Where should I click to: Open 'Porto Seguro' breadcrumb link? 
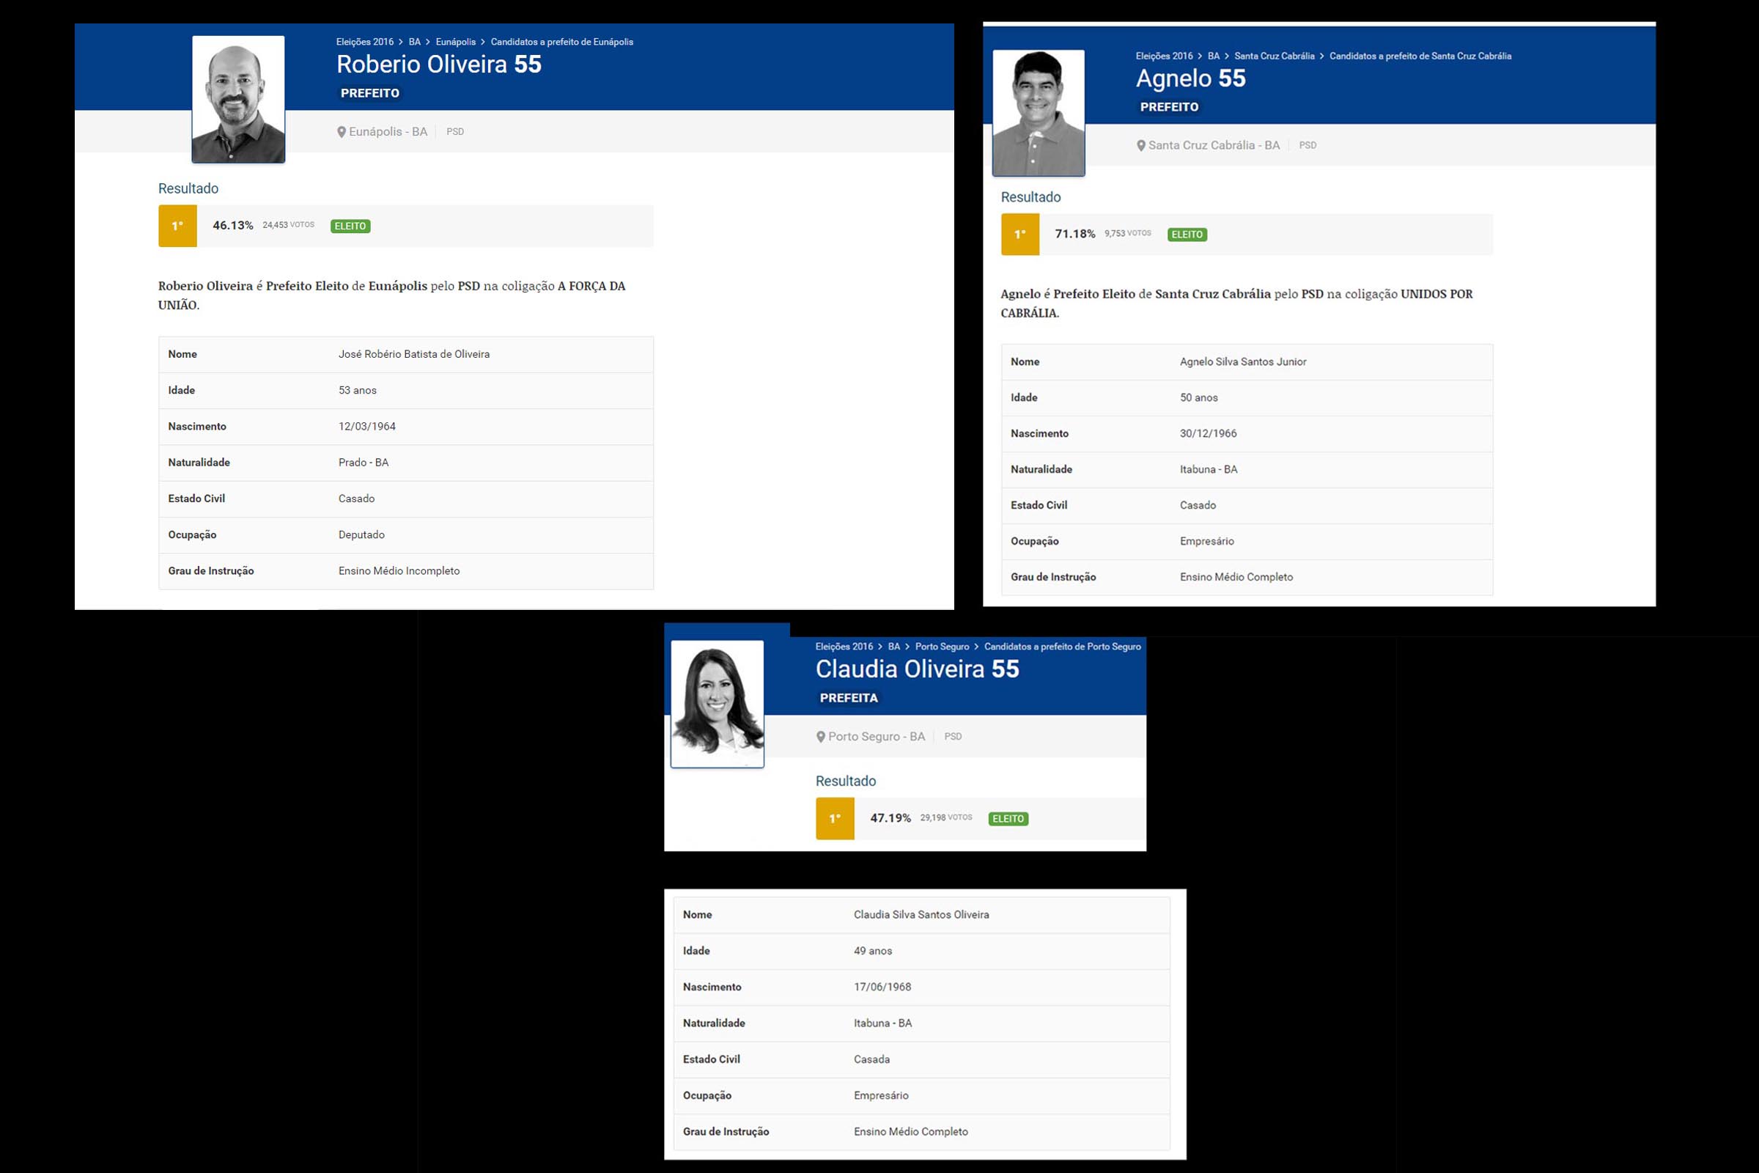click(x=942, y=647)
